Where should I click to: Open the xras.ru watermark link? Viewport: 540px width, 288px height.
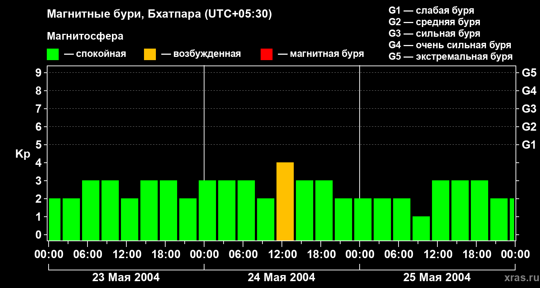coord(520,278)
